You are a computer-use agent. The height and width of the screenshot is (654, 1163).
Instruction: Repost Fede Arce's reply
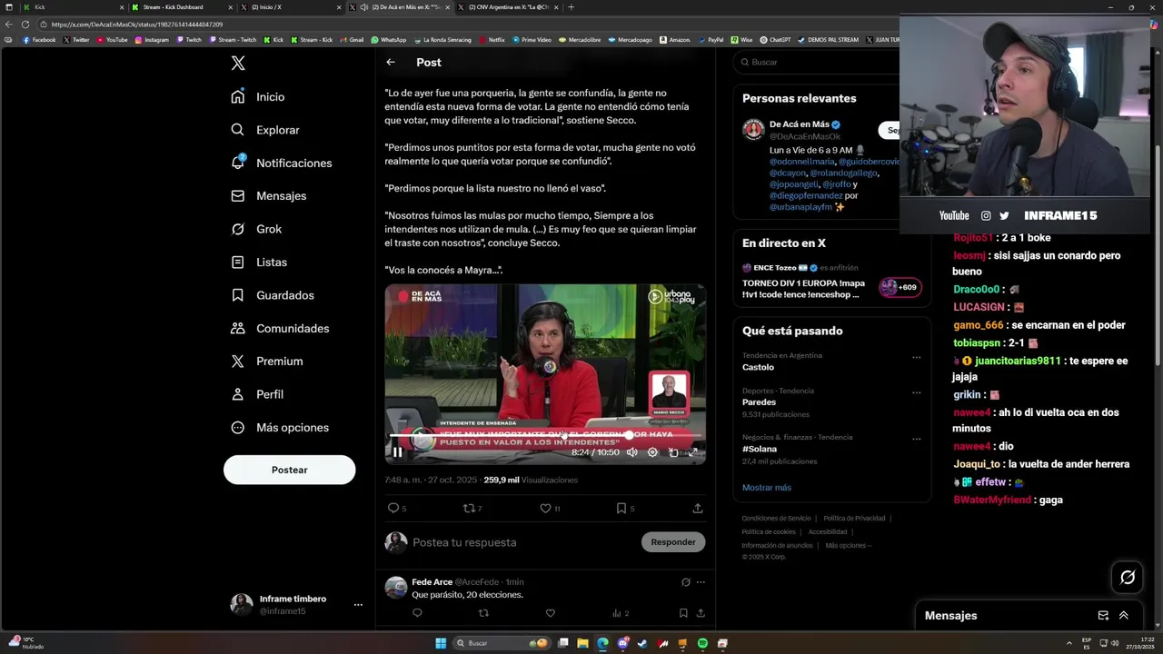click(x=483, y=613)
